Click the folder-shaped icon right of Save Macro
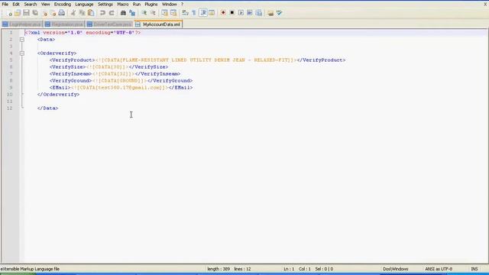 pyautogui.click(x=270, y=13)
